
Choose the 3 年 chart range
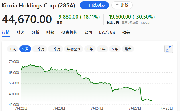(x=102, y=49)
